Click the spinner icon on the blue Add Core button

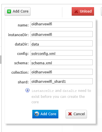pyautogui.click(x=37, y=114)
